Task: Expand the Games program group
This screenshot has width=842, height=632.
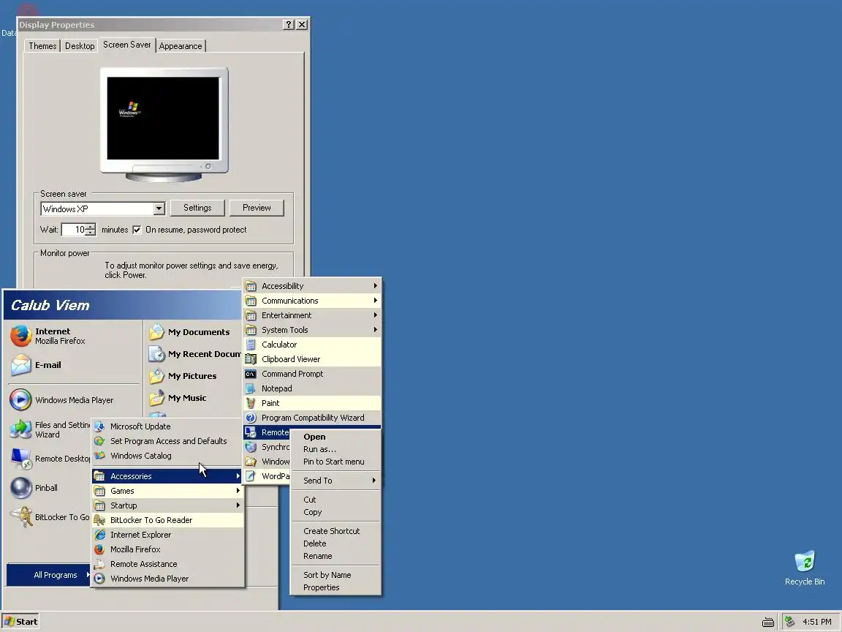Action: (167, 491)
